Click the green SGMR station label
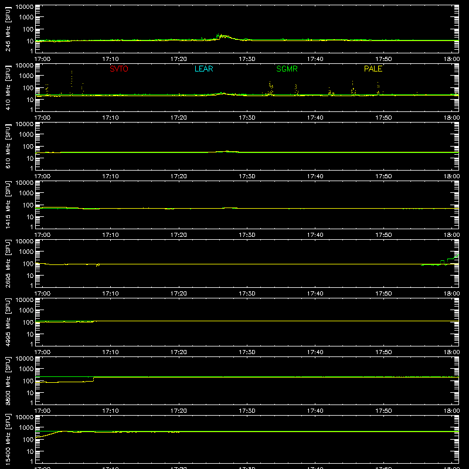Image resolution: width=469 pixels, height=469 pixels. [x=287, y=69]
